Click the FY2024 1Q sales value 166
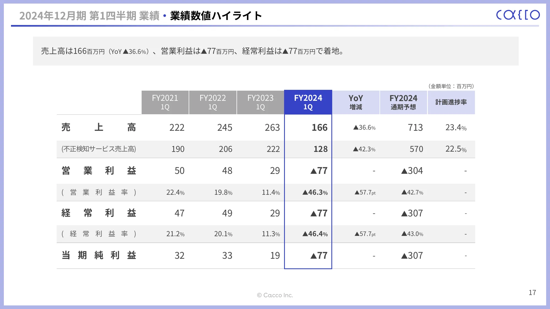Viewport: 550px width, 309px height. 319,127
